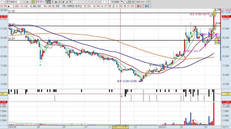Switch to 틱 tick chart period
231x129 pixels.
pos(70,2)
